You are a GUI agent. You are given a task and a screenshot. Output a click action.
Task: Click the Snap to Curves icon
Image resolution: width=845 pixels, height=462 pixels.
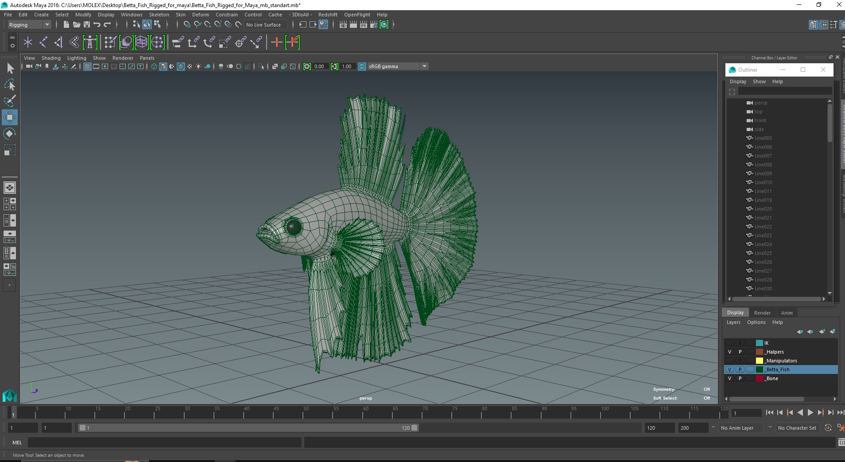198,25
